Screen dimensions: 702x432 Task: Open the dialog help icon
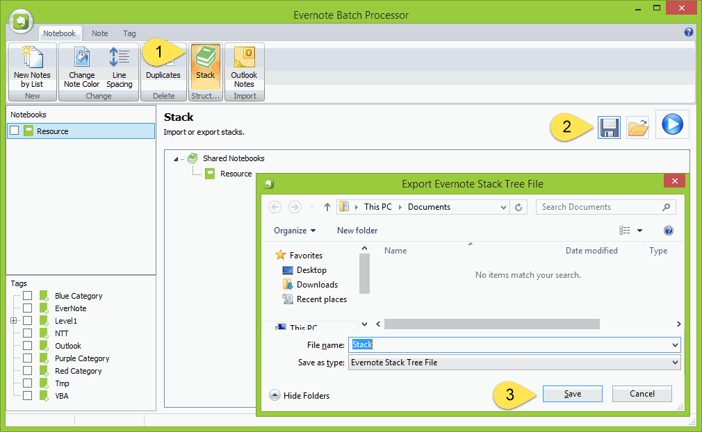tap(669, 231)
